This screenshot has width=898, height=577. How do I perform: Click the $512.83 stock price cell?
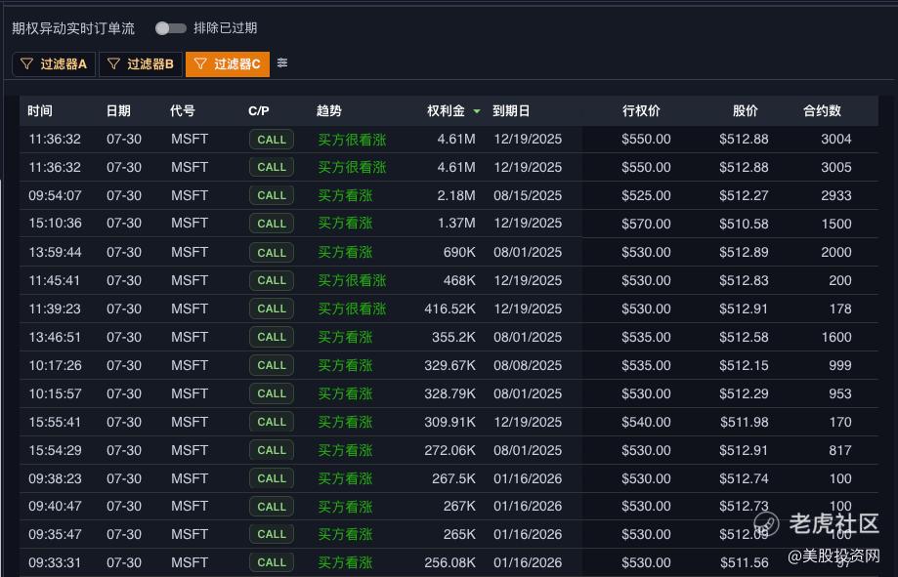coord(744,280)
